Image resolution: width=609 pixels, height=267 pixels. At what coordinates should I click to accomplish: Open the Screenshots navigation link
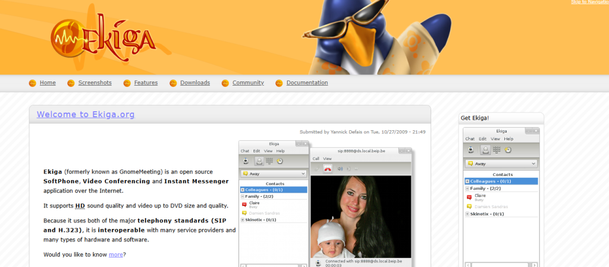click(95, 83)
